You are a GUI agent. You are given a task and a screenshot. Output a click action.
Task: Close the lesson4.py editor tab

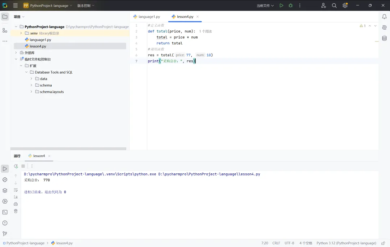coord(198,17)
